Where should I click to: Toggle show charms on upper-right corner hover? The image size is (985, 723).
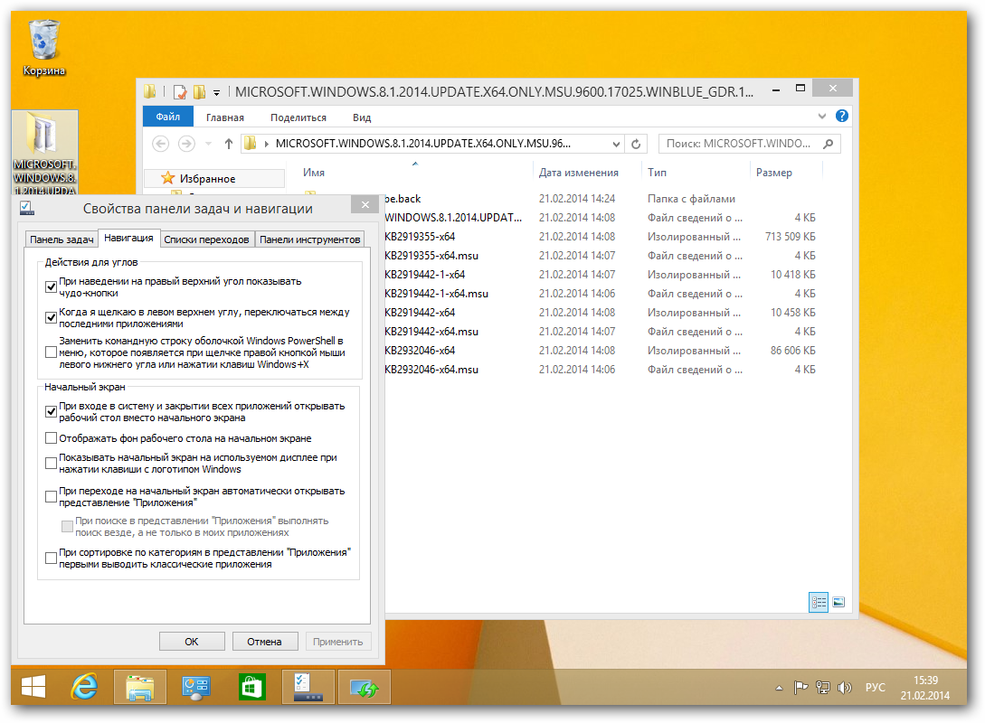point(51,286)
